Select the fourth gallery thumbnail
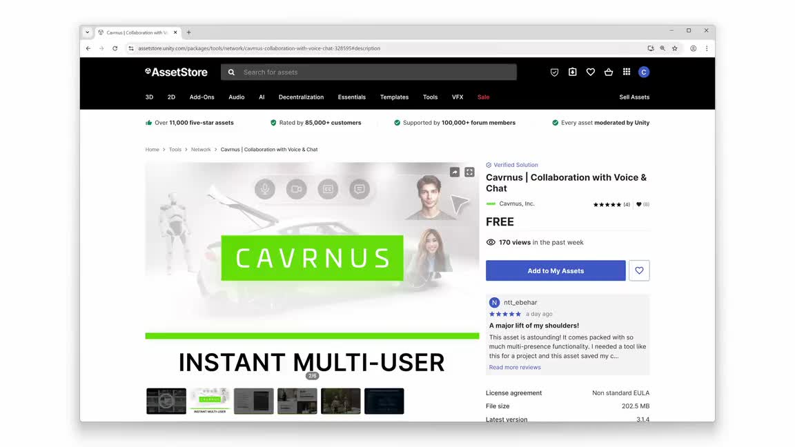The image size is (795, 447). (297, 401)
